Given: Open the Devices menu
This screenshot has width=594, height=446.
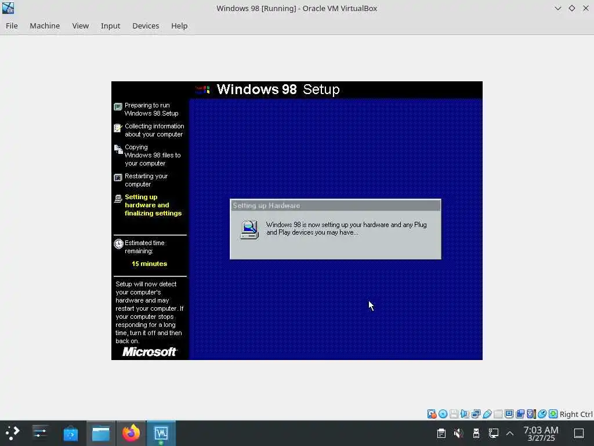Looking at the screenshot, I should (x=146, y=26).
